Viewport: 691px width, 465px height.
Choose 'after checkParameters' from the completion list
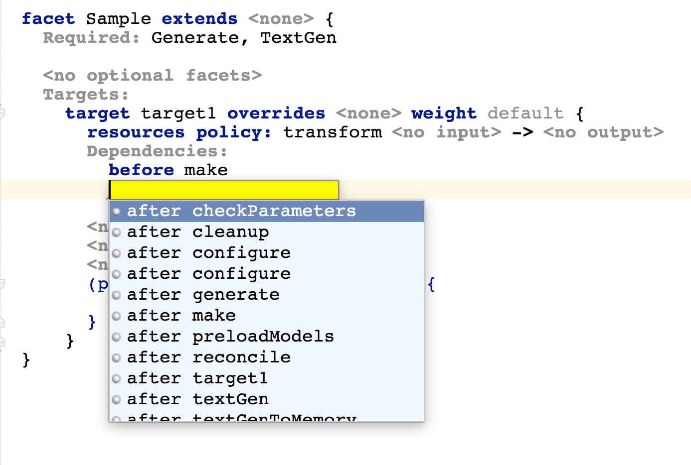coord(241,212)
